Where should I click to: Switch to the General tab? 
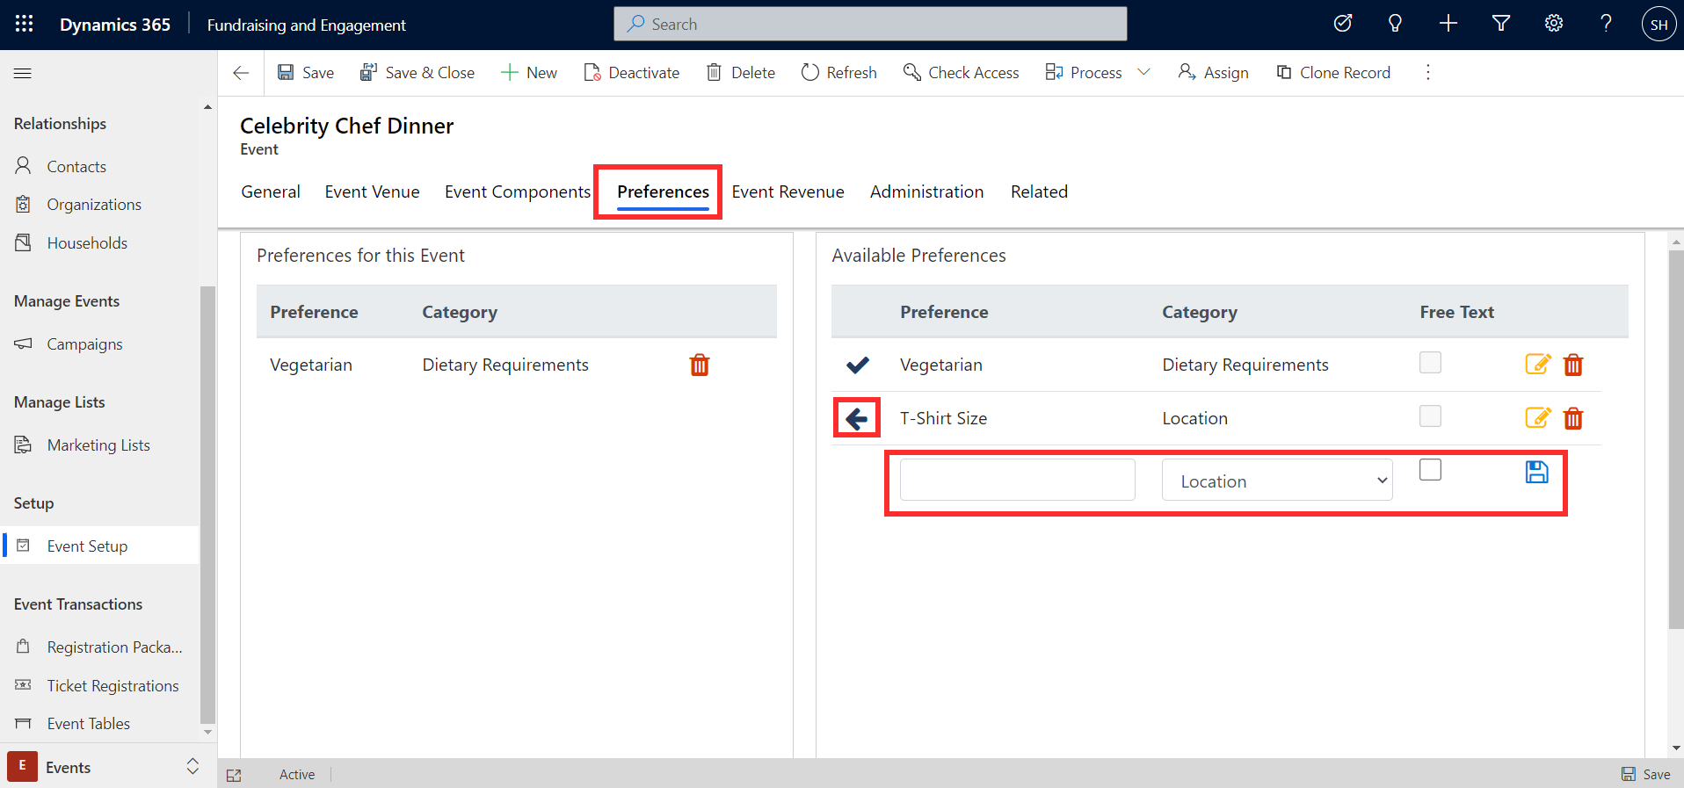(271, 192)
